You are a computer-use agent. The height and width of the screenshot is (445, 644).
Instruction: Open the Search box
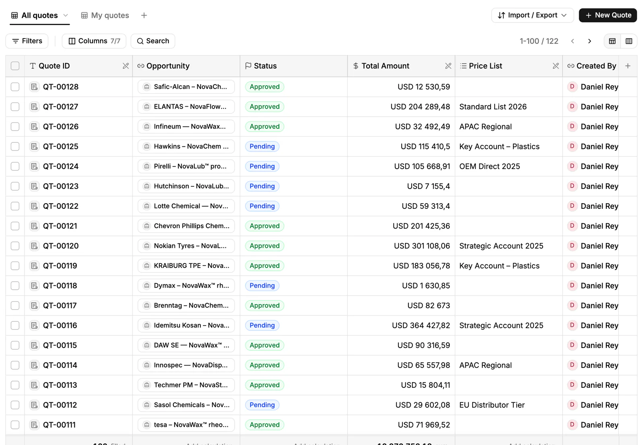pyautogui.click(x=153, y=41)
